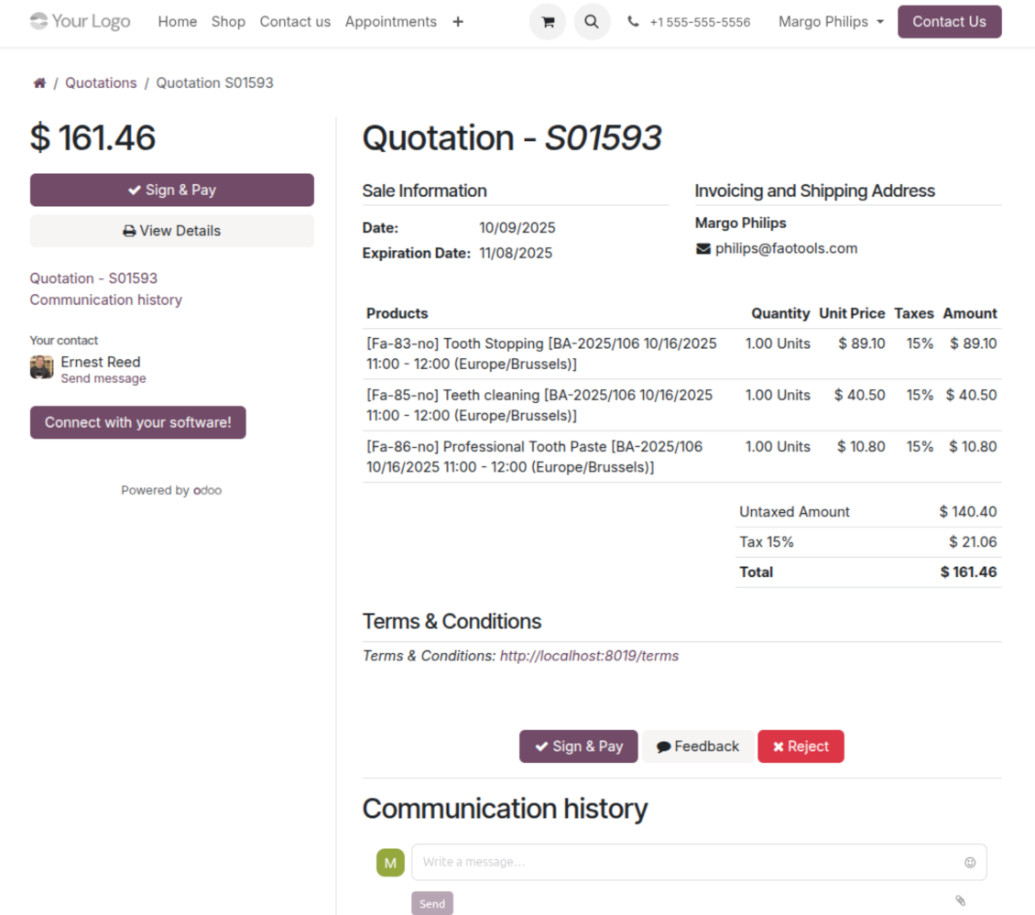Click the plus icon in navbar

point(458,22)
